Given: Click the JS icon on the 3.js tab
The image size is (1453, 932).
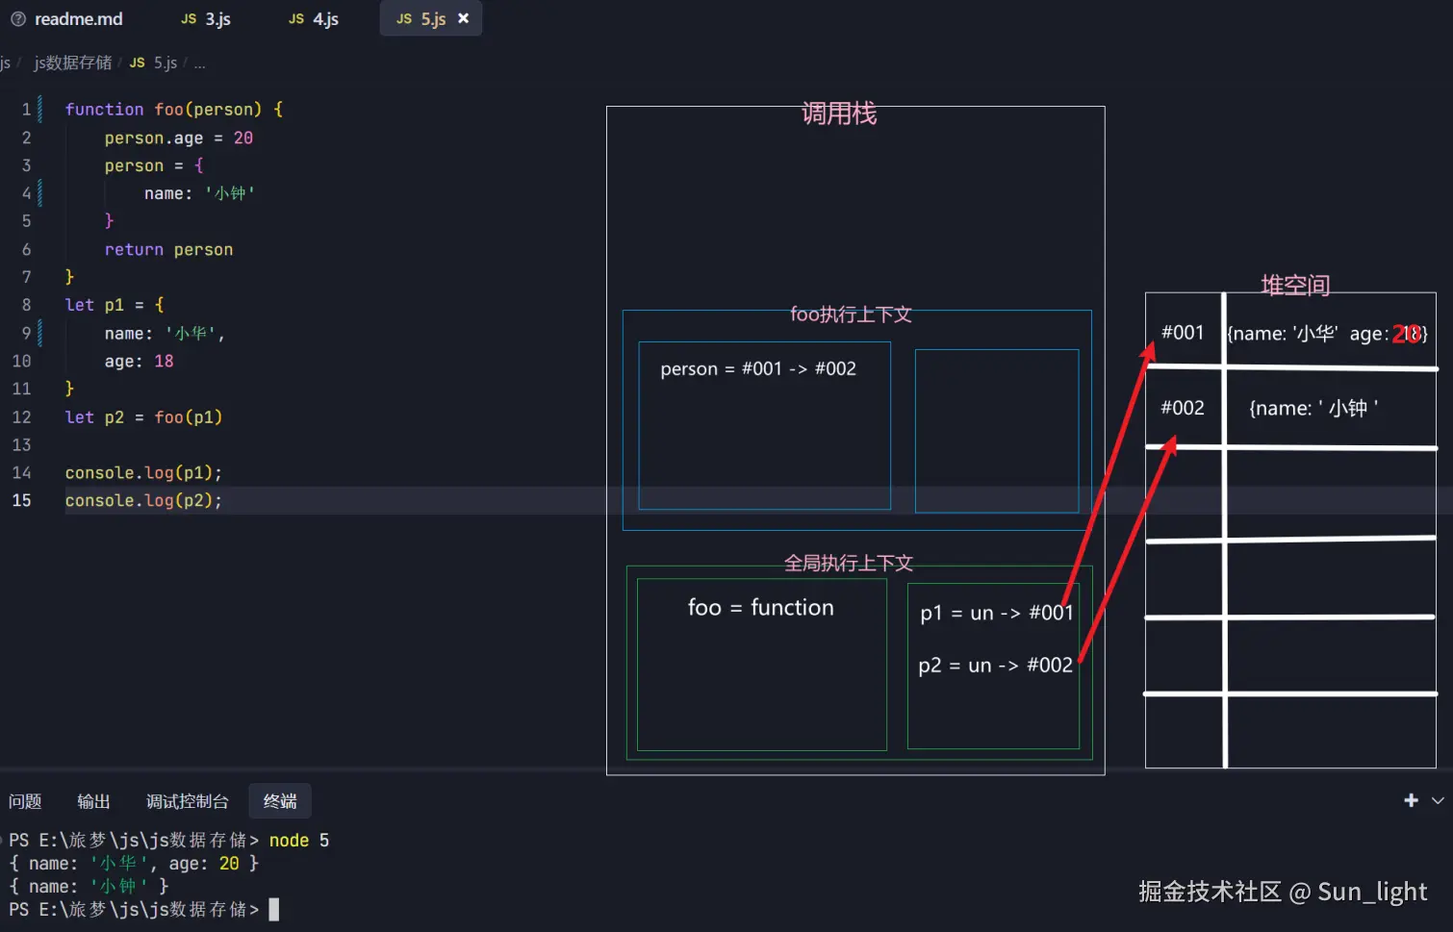Looking at the screenshot, I should point(189,18).
